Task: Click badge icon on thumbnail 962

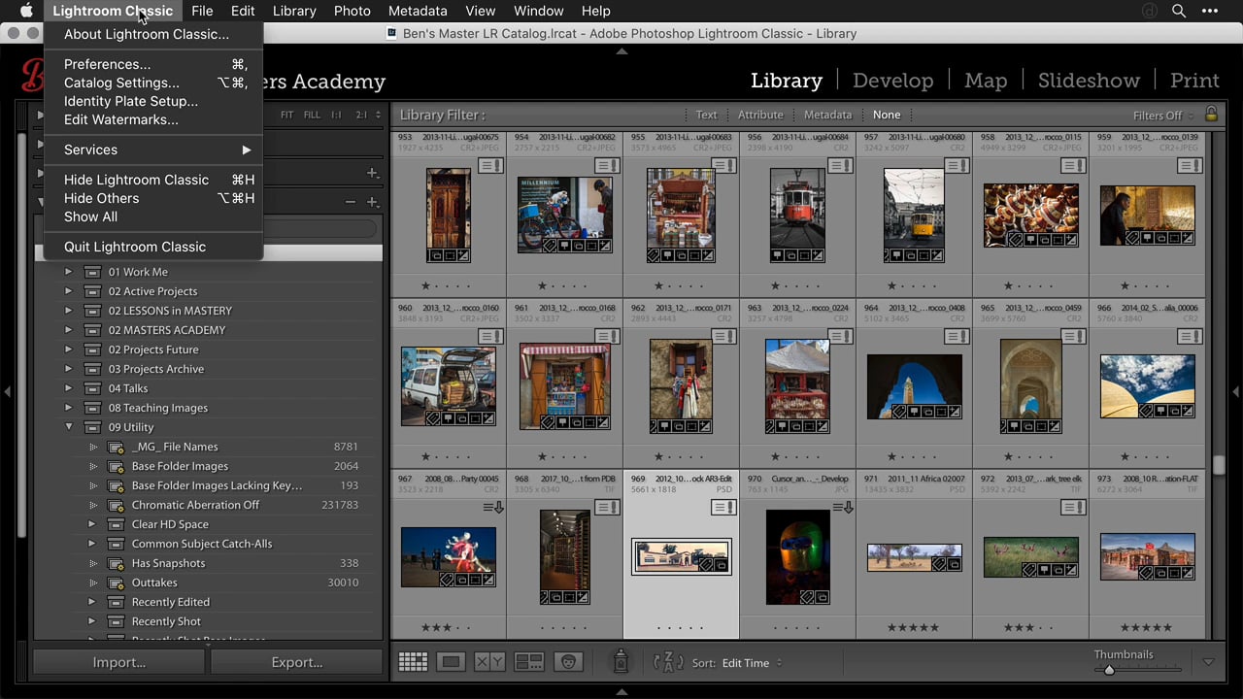Action: point(722,337)
